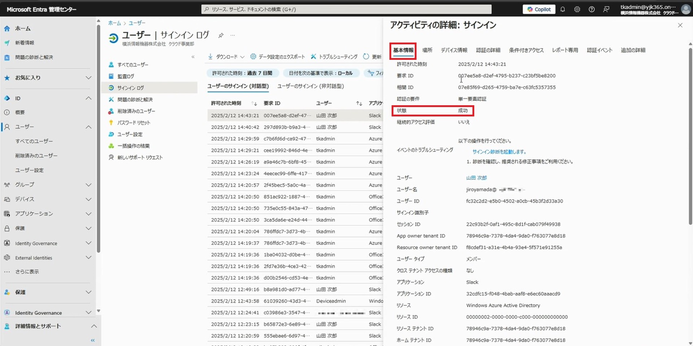Open the settings gear icon
This screenshot has width=693, height=346.
(577, 9)
